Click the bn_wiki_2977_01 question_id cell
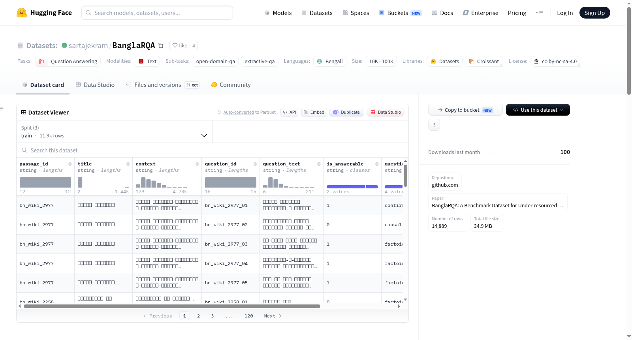Viewport: 632px width, 340px height. [x=231, y=205]
